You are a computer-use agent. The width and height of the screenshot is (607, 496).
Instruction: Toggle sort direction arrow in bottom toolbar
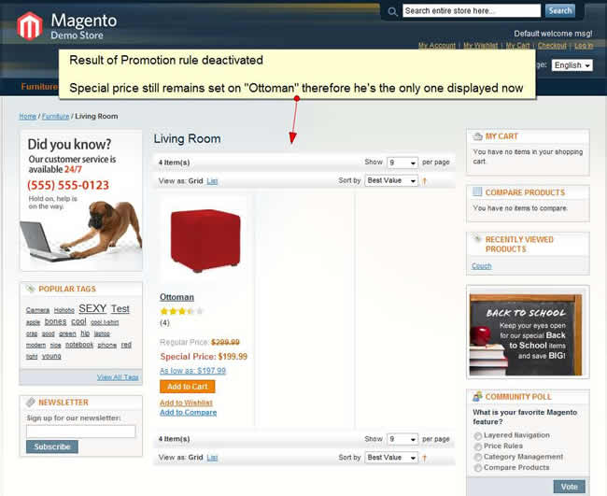pos(425,458)
